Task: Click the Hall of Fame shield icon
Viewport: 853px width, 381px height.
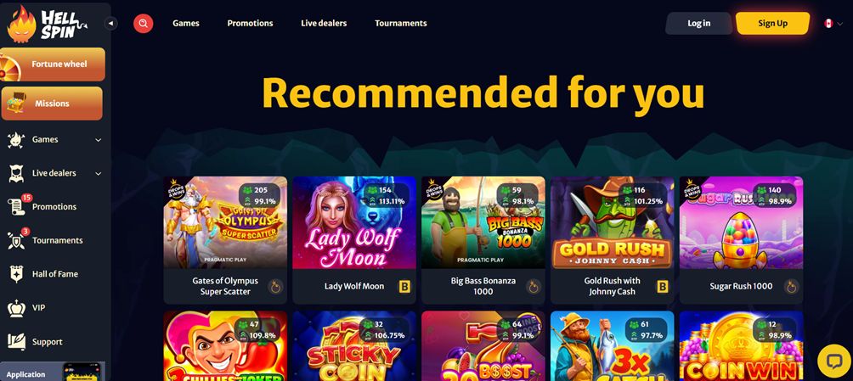Action: tap(16, 274)
